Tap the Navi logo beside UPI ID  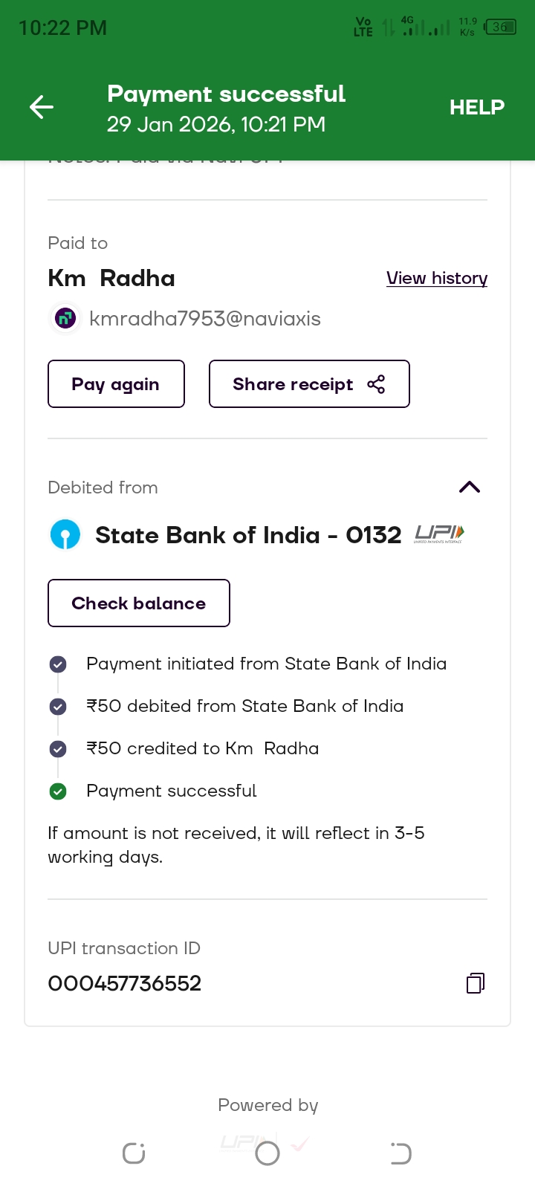tap(65, 319)
